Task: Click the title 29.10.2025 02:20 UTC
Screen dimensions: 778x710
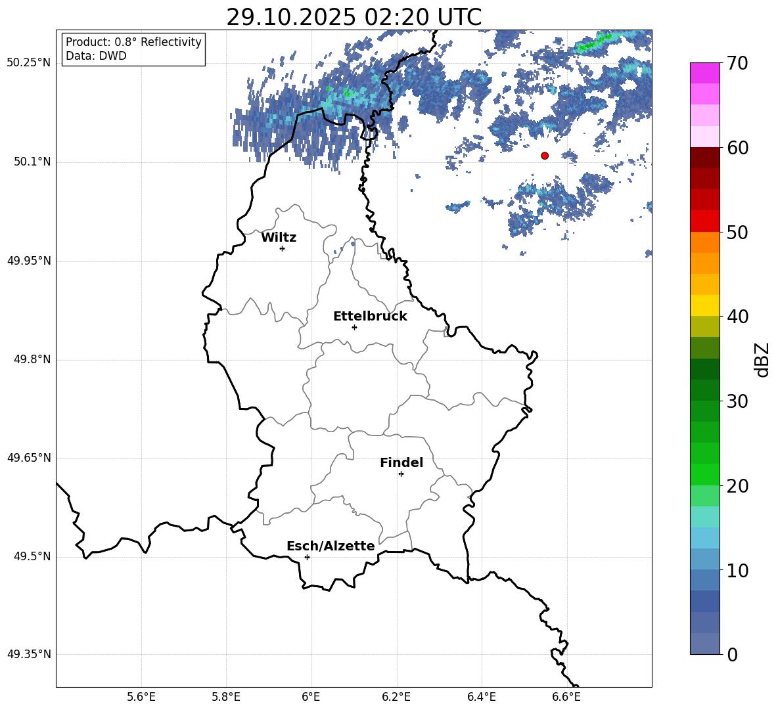Action: tap(354, 17)
